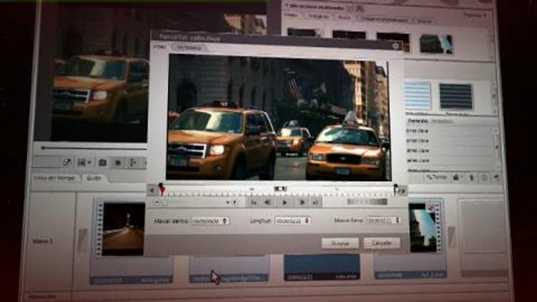Screen dimensions: 537x302
Task: Click the first icon in the preview toolbar
Action: [67, 162]
